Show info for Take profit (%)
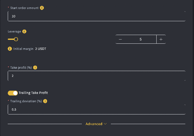The image size is (194, 136). pyautogui.click(x=35, y=68)
